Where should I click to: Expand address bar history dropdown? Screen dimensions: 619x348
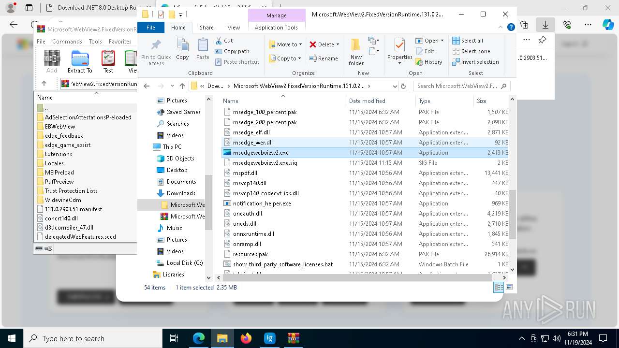[395, 86]
